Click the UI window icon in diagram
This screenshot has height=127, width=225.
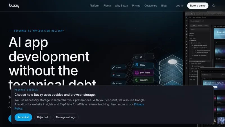[137, 57]
